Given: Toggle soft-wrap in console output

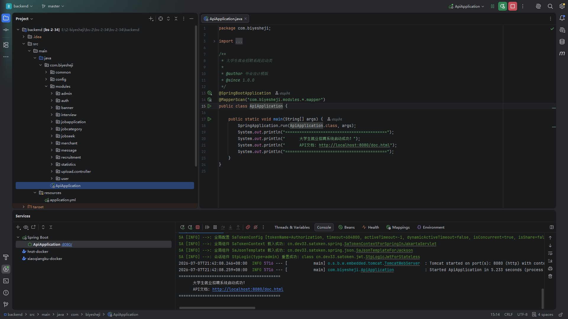Looking at the screenshot, I should coord(550,253).
